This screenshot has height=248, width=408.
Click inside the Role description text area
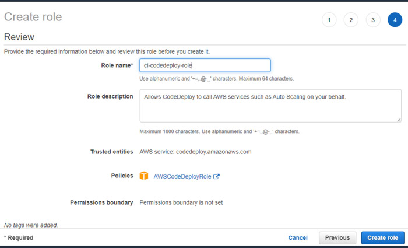pos(270,106)
